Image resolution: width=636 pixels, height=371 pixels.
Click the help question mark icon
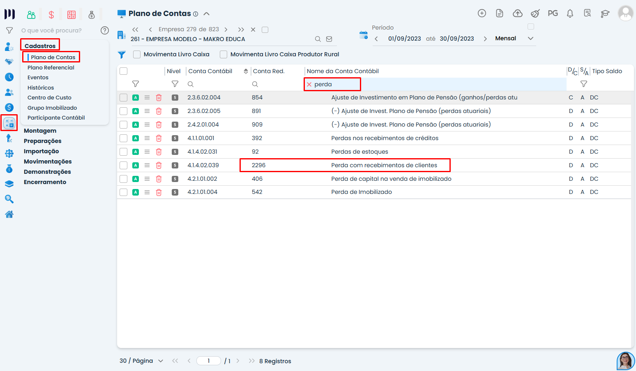tap(105, 30)
